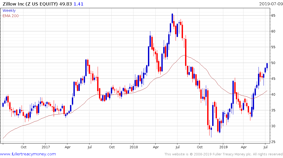This screenshot has width=283, height=158.
Task: Select the chart title 'Zillow Inc (Z US EQUITY)'
Action: pos(30,4)
